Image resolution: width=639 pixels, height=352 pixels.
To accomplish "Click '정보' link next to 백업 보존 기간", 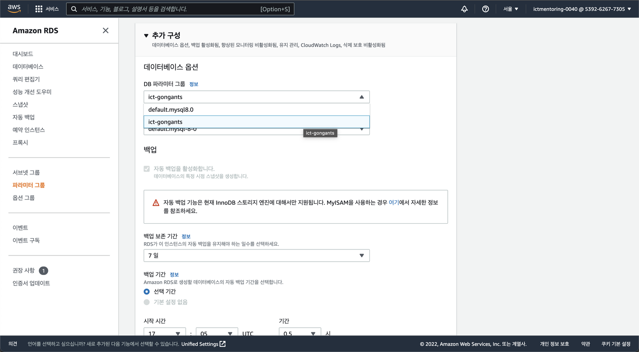I will [x=186, y=237].
